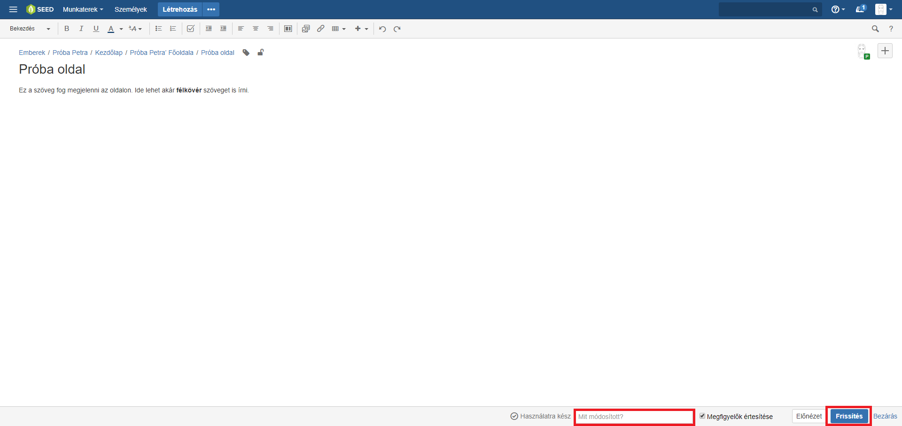The width and height of the screenshot is (902, 426).
Task: Toggle bold formatting in the toolbar
Action: tap(67, 29)
